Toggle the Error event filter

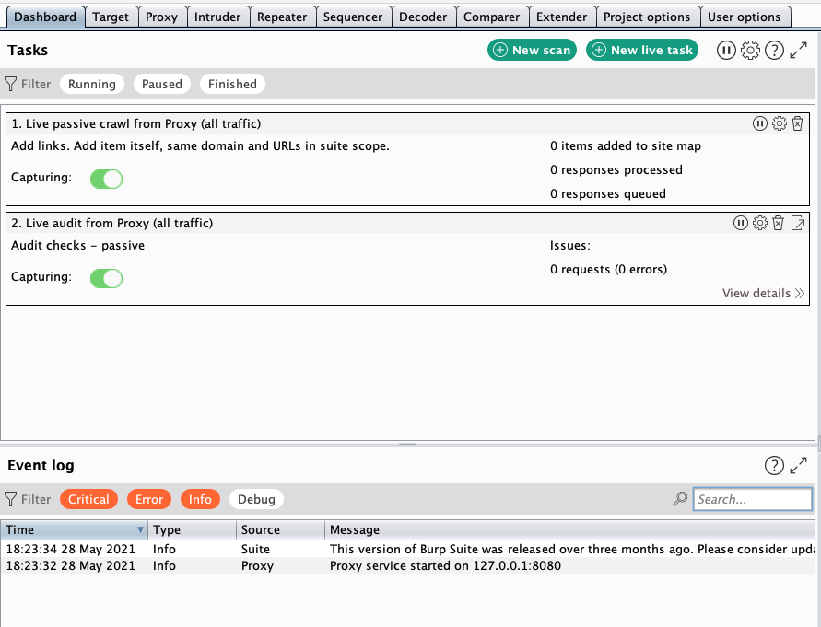click(149, 499)
